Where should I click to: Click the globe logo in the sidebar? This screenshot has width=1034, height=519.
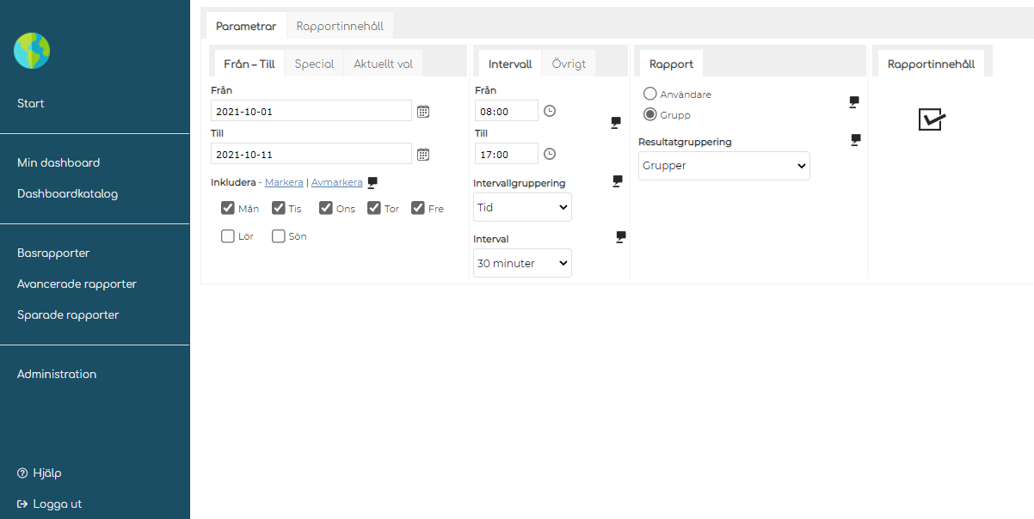[x=32, y=51]
